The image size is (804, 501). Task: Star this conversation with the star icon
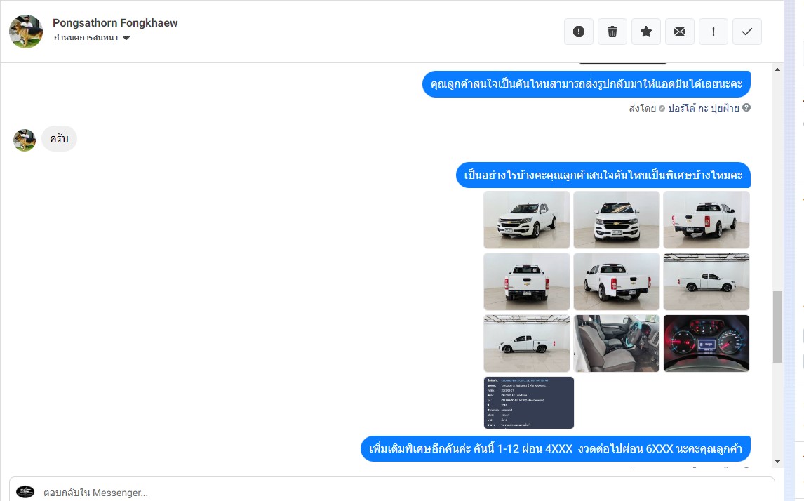(646, 32)
